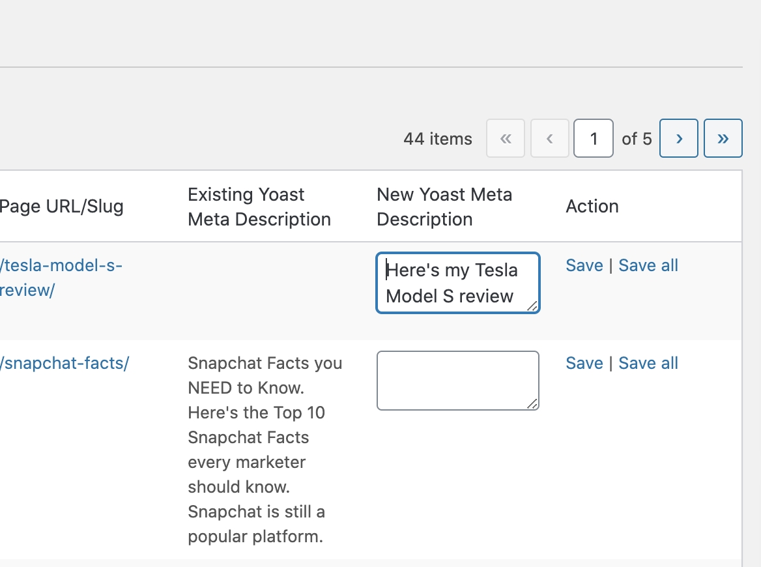Image resolution: width=761 pixels, height=567 pixels.
Task: Grab the Tesla textarea resize handle
Action: (532, 306)
